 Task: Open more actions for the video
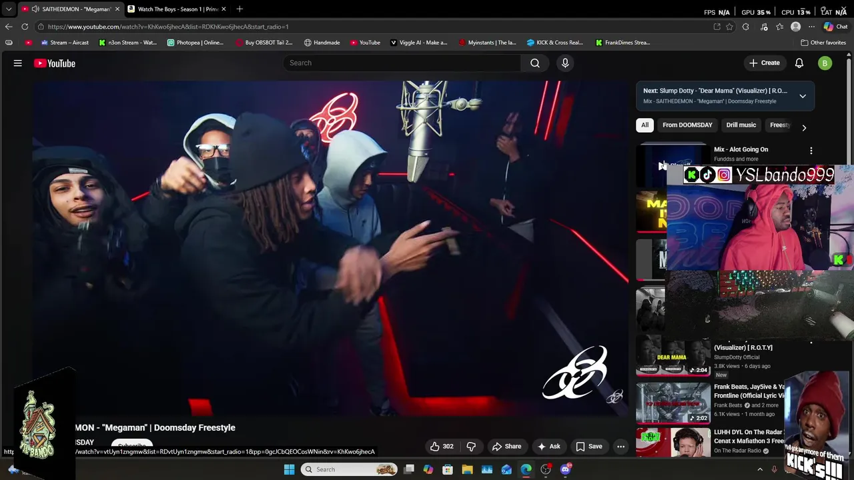point(620,447)
